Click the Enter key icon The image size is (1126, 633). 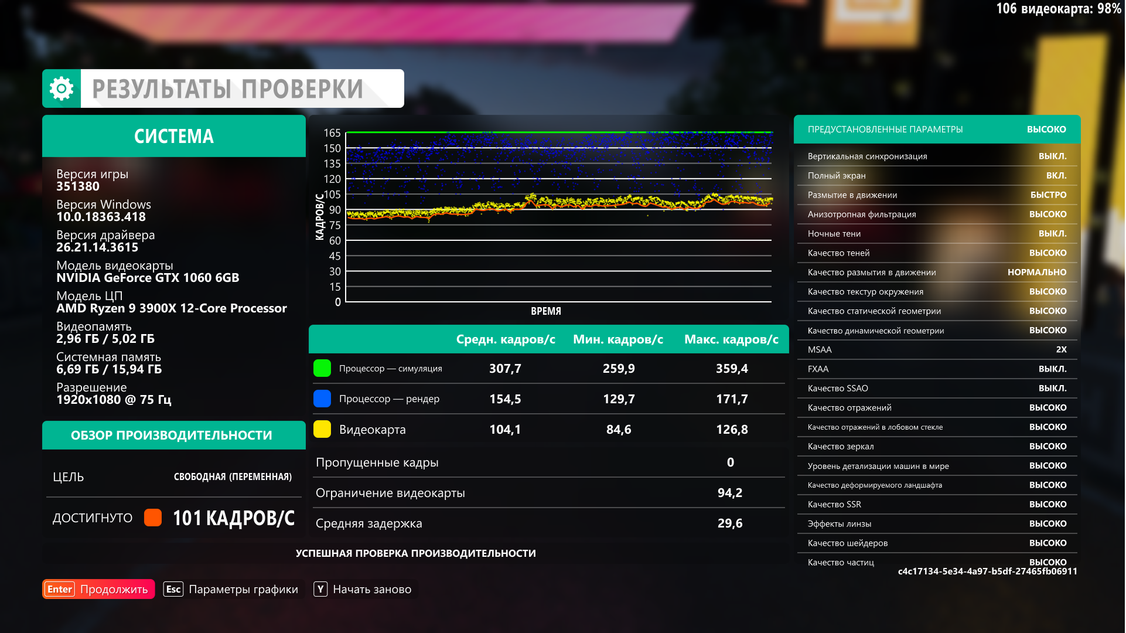click(60, 589)
